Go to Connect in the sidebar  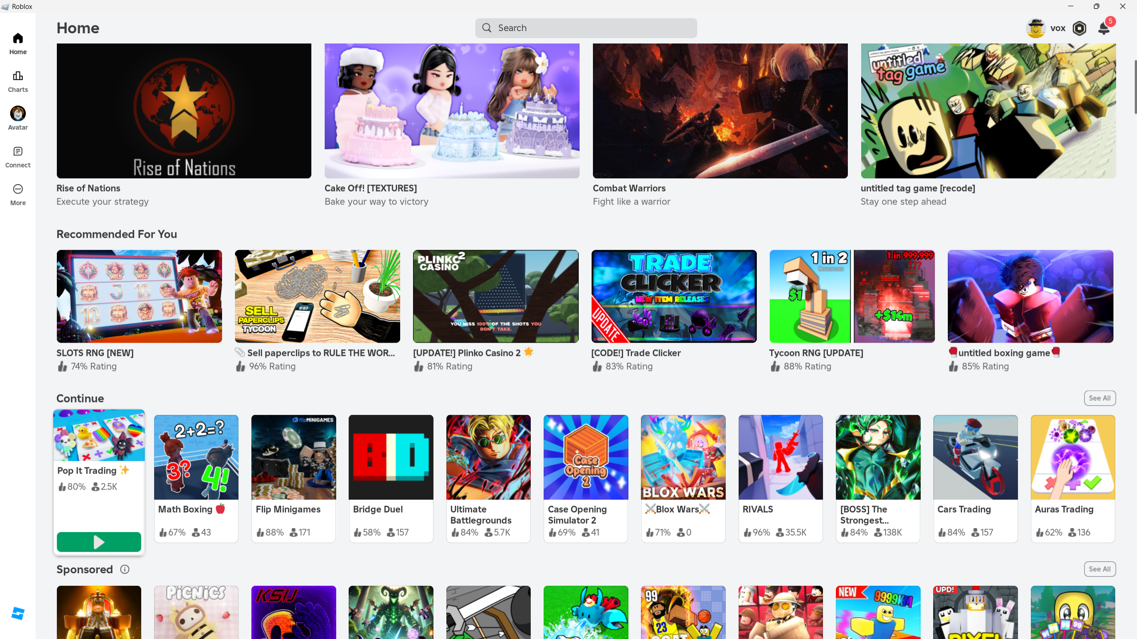18,157
